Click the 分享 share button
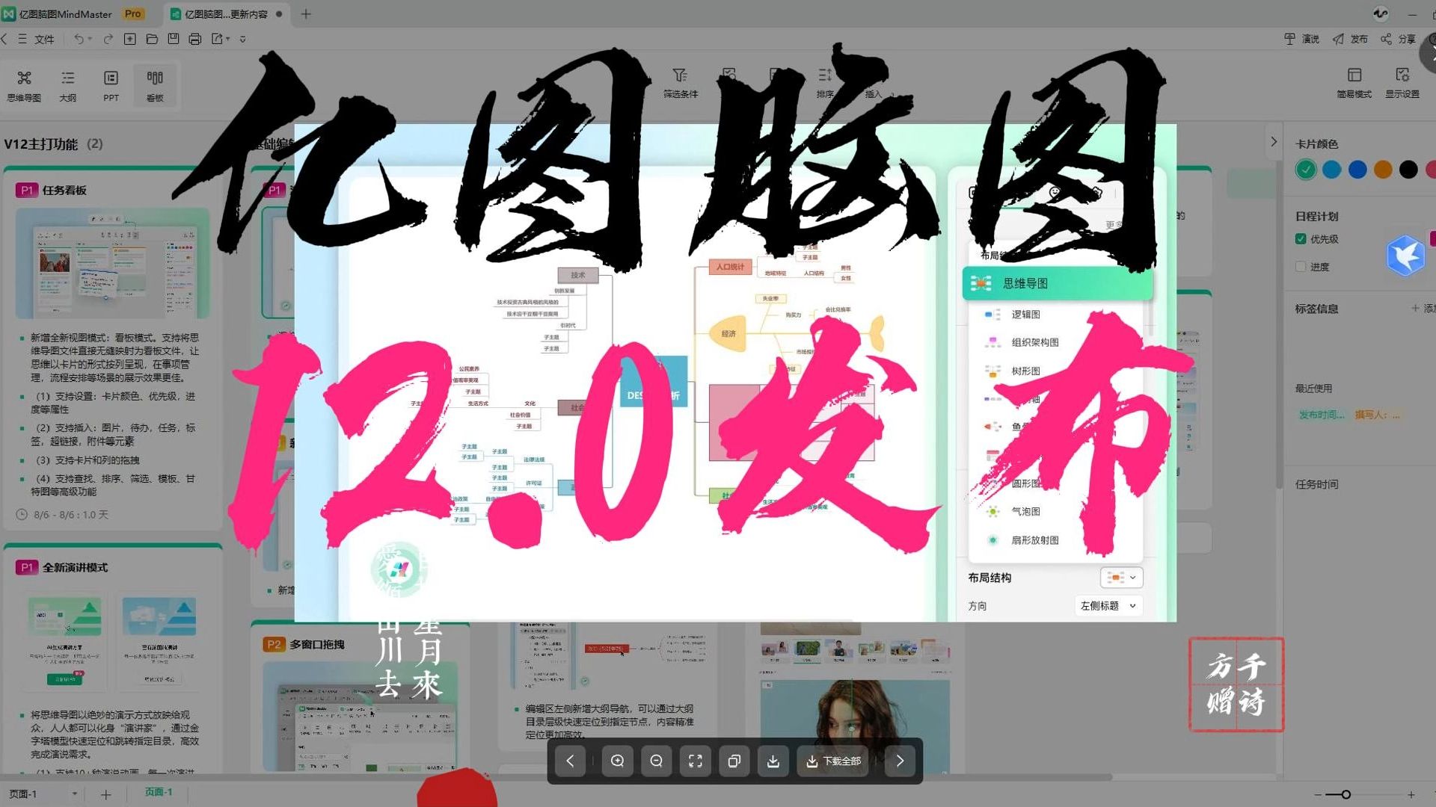The width and height of the screenshot is (1436, 807). (x=1399, y=39)
